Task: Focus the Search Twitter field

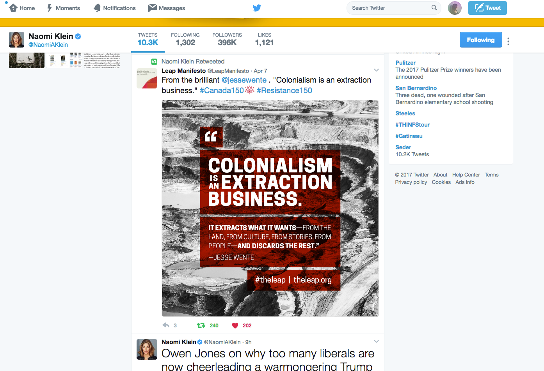Action: pos(394,8)
